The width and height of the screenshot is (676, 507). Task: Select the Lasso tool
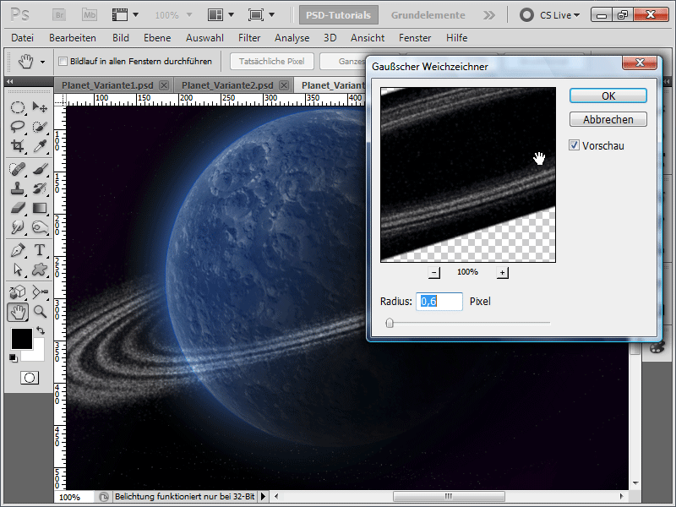17,127
